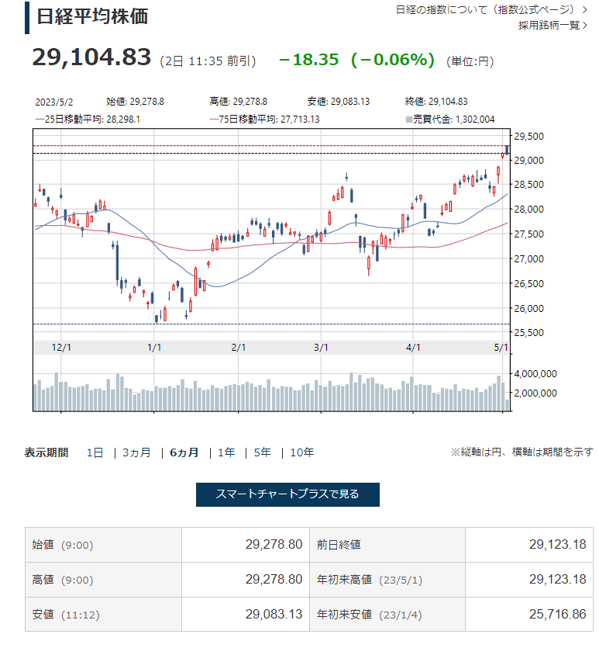Click the percent change (−0.06%)

(x=392, y=60)
